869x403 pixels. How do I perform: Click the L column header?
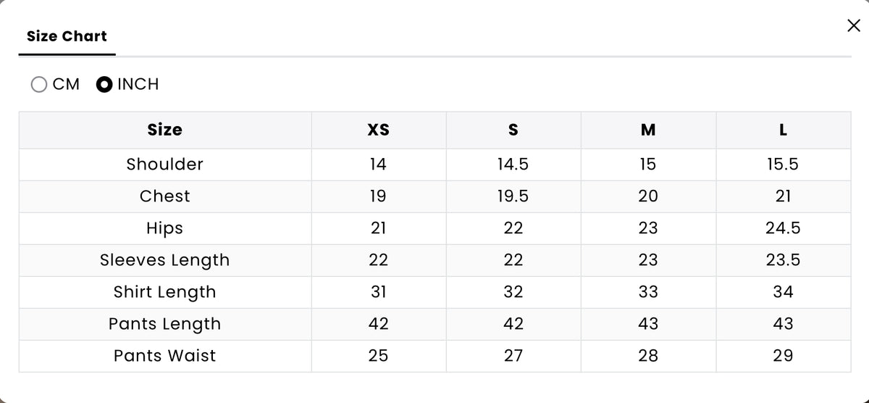pyautogui.click(x=783, y=130)
